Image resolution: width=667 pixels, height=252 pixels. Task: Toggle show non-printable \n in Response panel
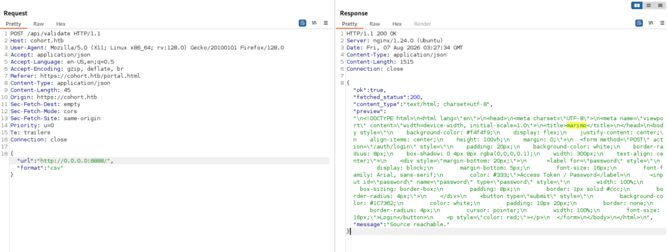click(651, 23)
